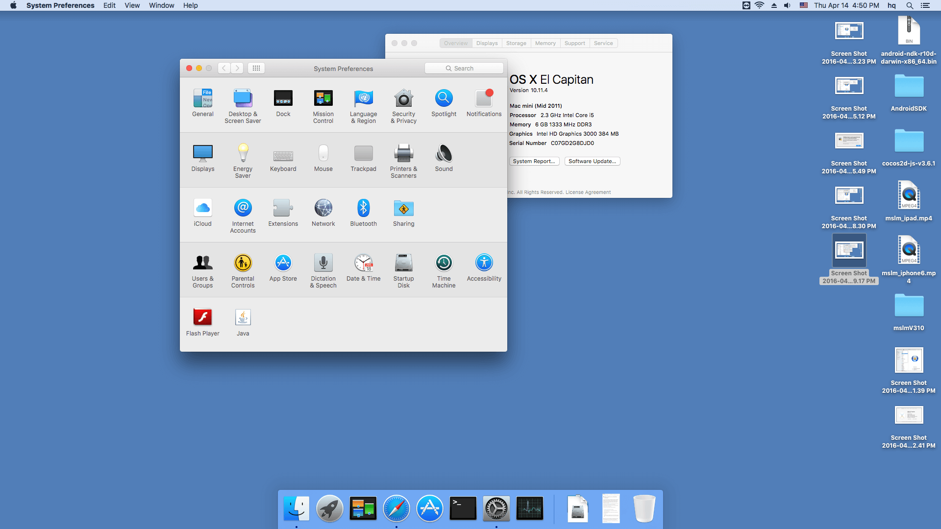Select the Displays tab in About This Mac
This screenshot has width=941, height=529.
[486, 43]
